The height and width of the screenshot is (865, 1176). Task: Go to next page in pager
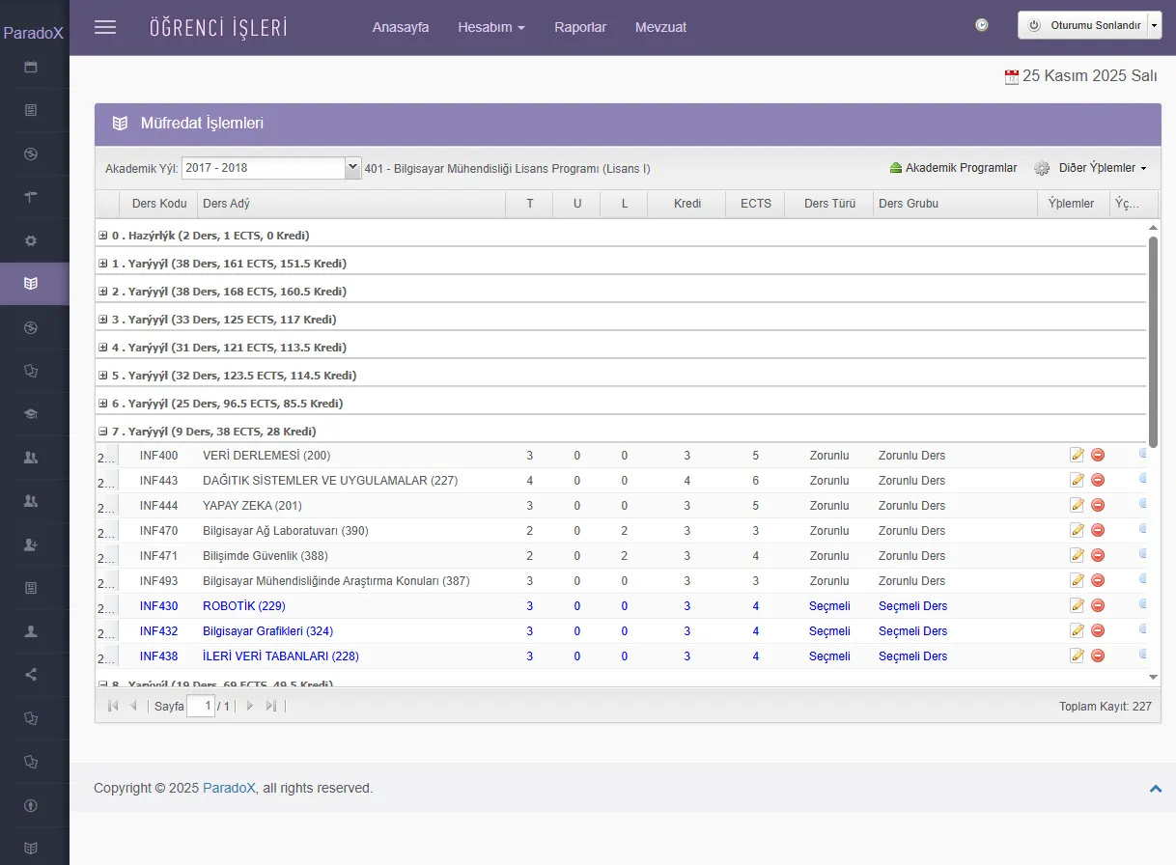250,707
